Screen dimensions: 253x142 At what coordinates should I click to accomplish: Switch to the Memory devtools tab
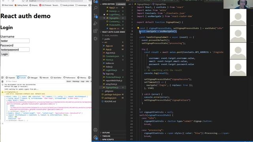[82, 78]
